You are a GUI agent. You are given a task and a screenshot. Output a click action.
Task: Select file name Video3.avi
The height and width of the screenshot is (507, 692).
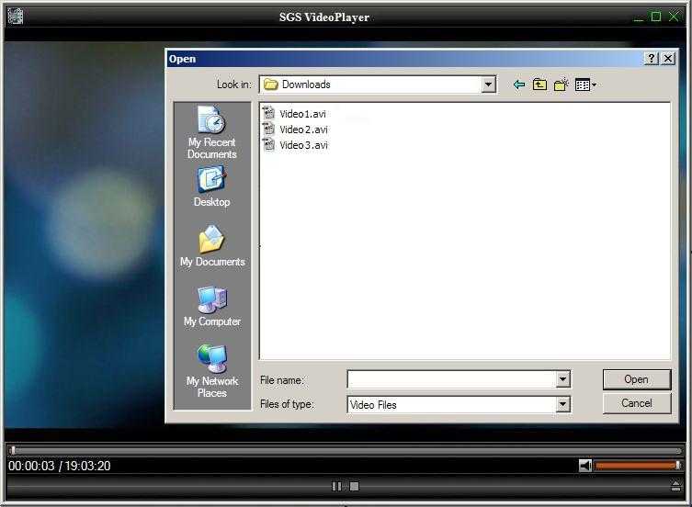303,145
